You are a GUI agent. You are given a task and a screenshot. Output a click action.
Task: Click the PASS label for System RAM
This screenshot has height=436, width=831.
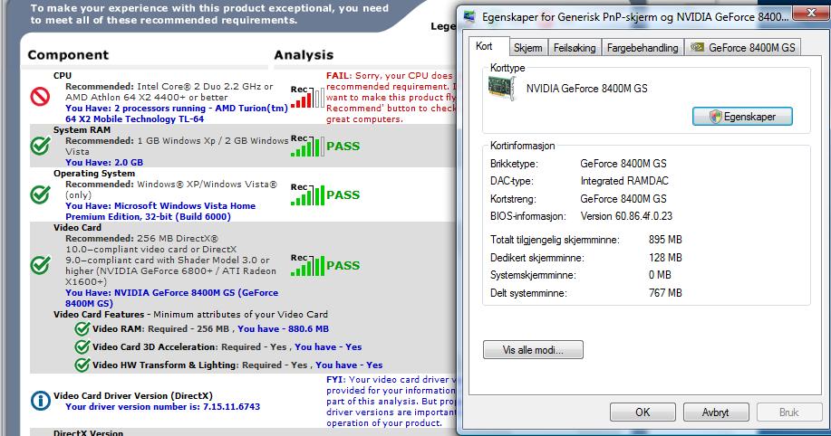click(343, 146)
